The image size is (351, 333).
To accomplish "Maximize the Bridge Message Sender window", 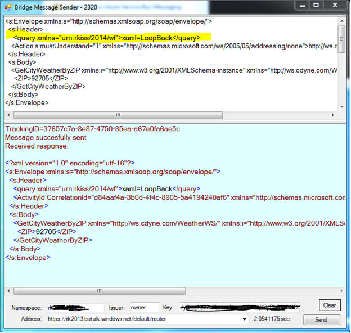I will click(316, 6).
